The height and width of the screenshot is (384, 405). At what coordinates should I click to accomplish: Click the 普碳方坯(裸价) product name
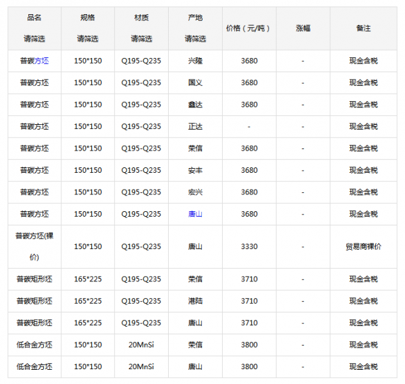click(34, 246)
